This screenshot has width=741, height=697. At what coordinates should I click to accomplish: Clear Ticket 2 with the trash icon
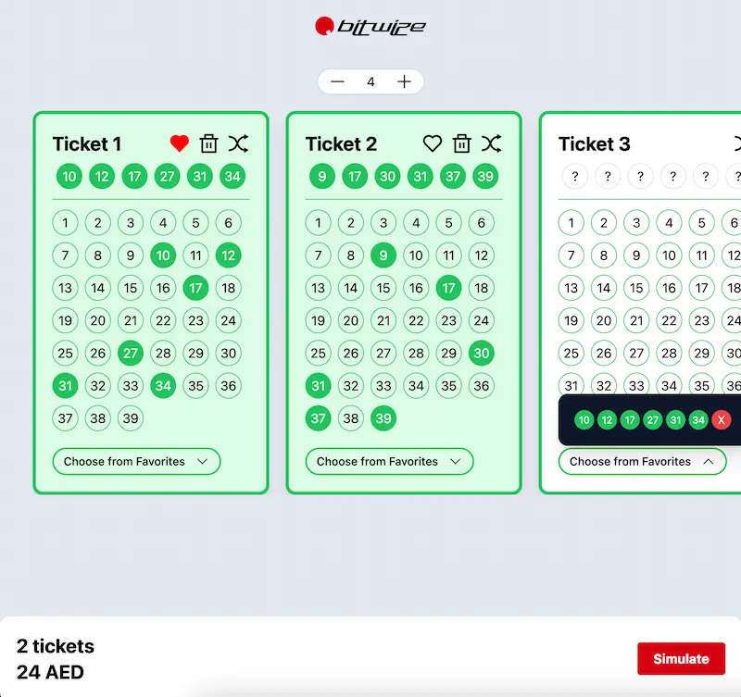pos(462,143)
